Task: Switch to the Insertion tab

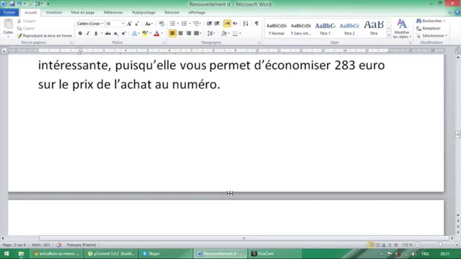Action: 54,13
